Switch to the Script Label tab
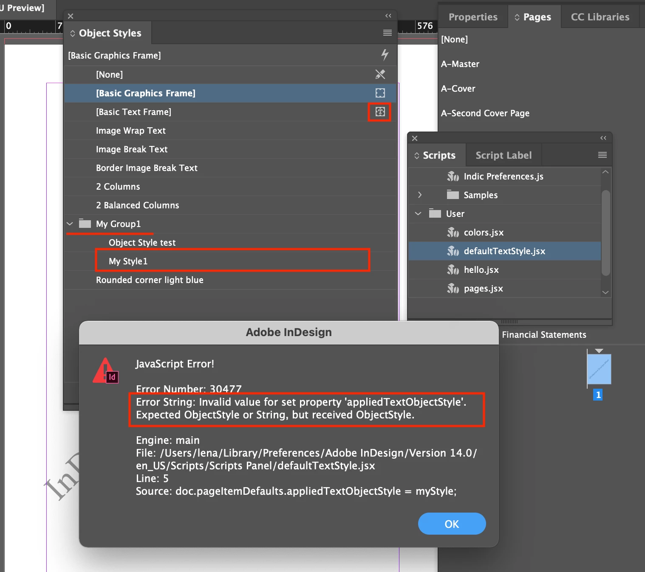Screen dimensions: 645x572 coord(504,155)
